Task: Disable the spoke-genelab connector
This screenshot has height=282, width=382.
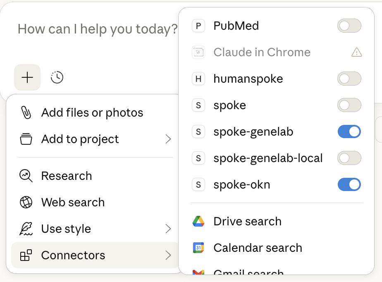Action: click(349, 131)
